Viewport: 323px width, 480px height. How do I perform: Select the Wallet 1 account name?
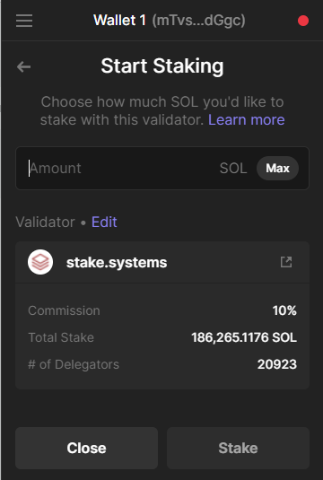(119, 21)
